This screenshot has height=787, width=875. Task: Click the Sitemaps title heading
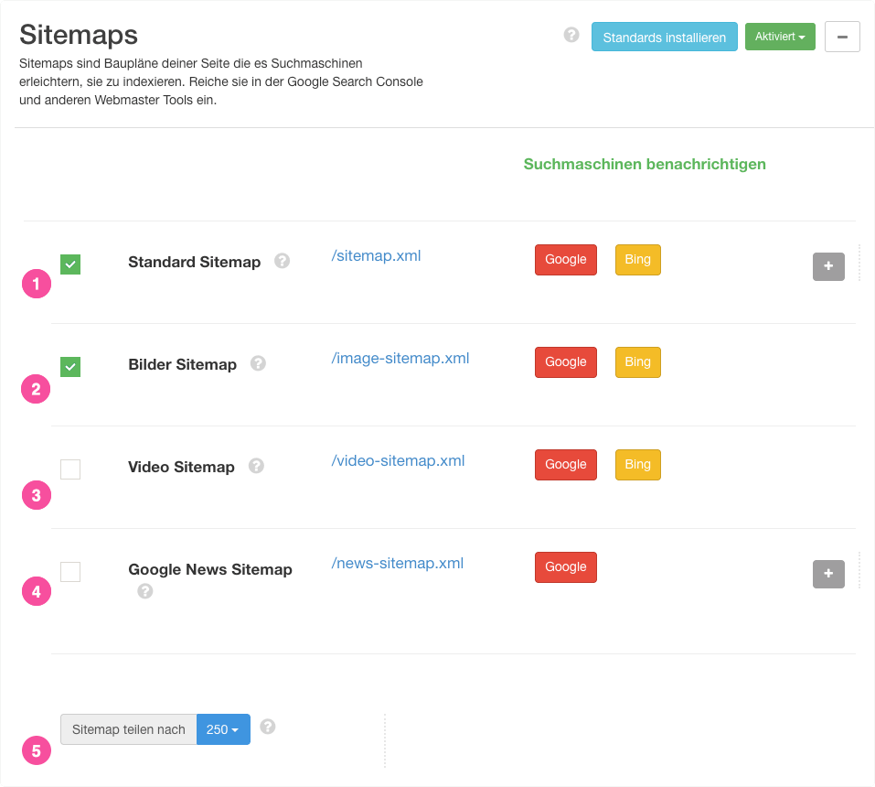point(79,35)
